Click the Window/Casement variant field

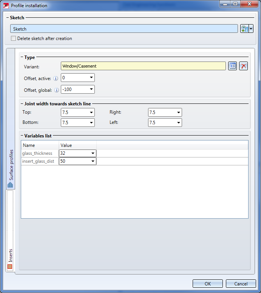[x=143, y=66]
